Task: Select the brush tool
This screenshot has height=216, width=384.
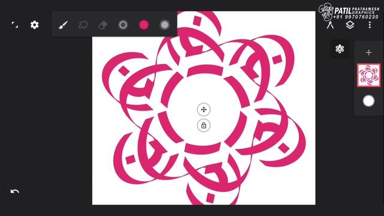Action: (63, 25)
